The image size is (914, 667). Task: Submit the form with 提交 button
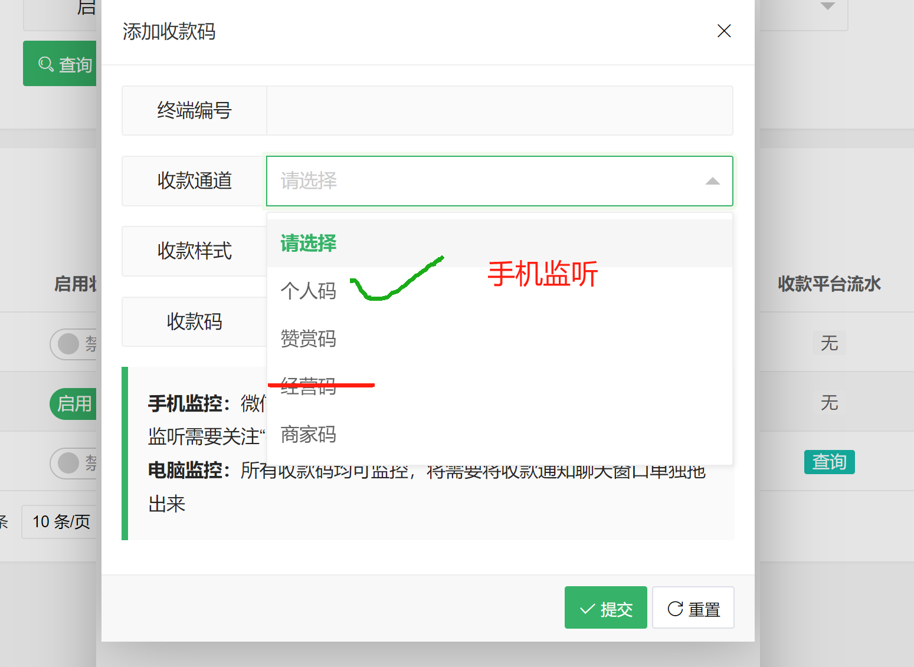click(605, 608)
